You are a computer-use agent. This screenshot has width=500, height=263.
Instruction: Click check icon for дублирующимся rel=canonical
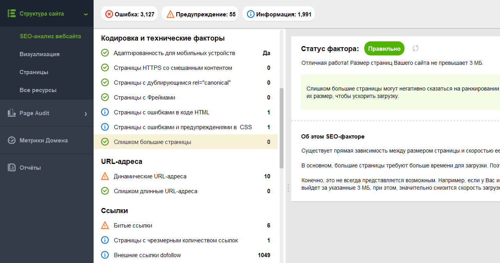(105, 82)
